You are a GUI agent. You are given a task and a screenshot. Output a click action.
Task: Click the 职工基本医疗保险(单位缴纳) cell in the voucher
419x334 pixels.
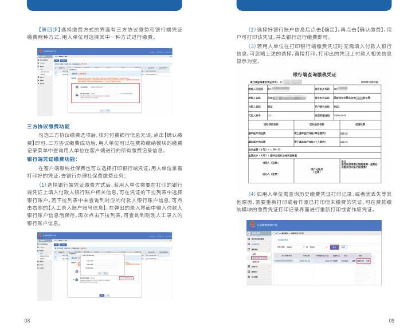point(316,133)
